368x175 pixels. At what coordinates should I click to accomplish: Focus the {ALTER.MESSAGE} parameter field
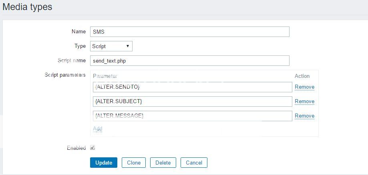(x=192, y=116)
